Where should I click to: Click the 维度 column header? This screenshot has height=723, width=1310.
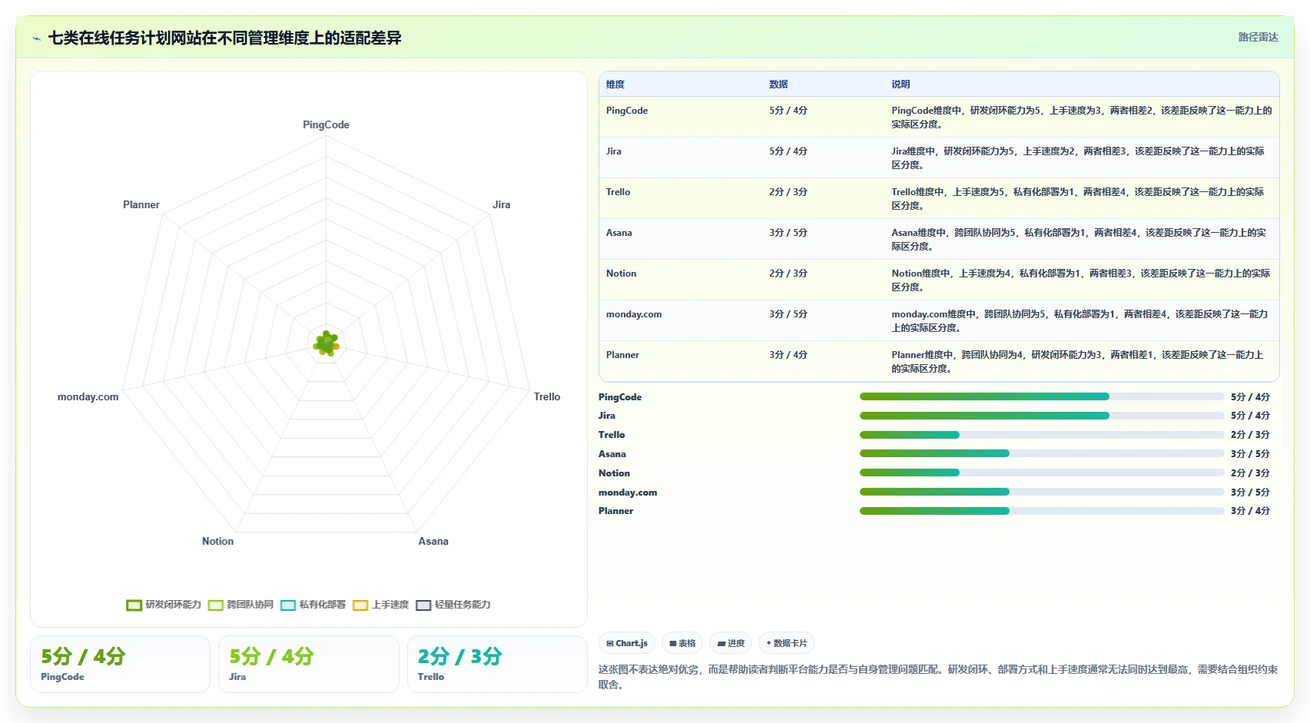point(615,85)
